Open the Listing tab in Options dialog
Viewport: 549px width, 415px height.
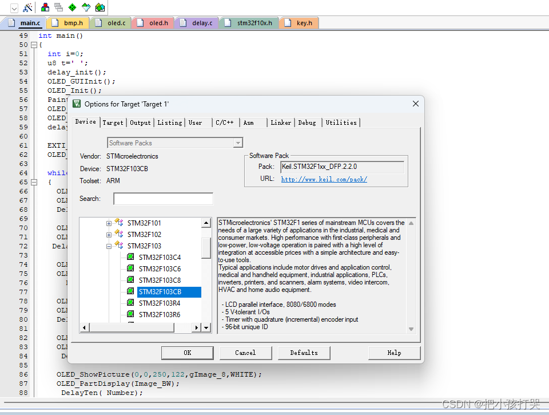click(x=170, y=122)
